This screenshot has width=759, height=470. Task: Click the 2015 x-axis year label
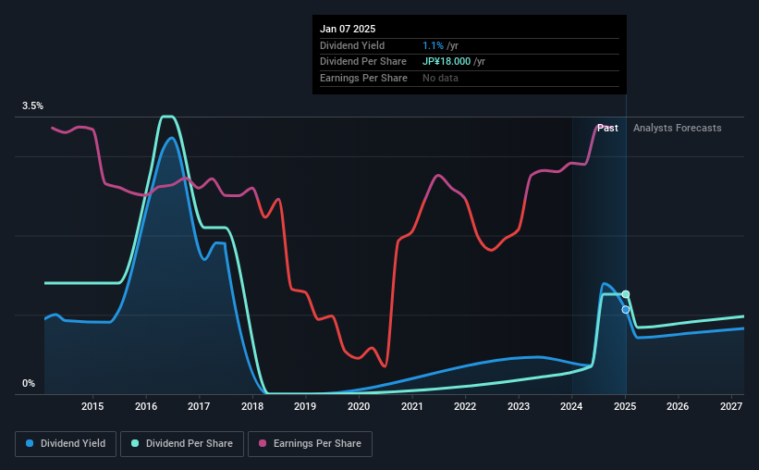pyautogui.click(x=92, y=406)
